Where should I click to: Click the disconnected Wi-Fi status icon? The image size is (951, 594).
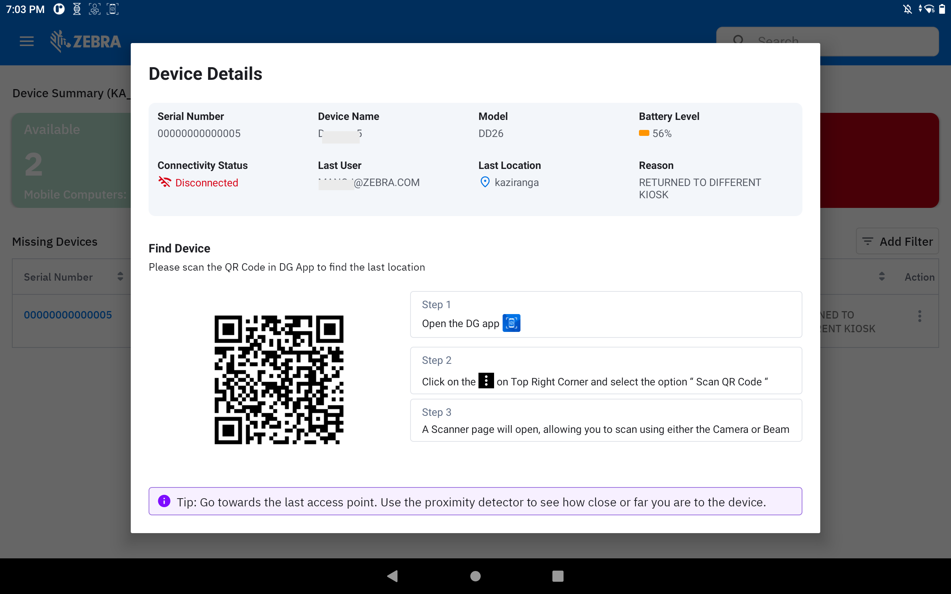[x=165, y=182]
